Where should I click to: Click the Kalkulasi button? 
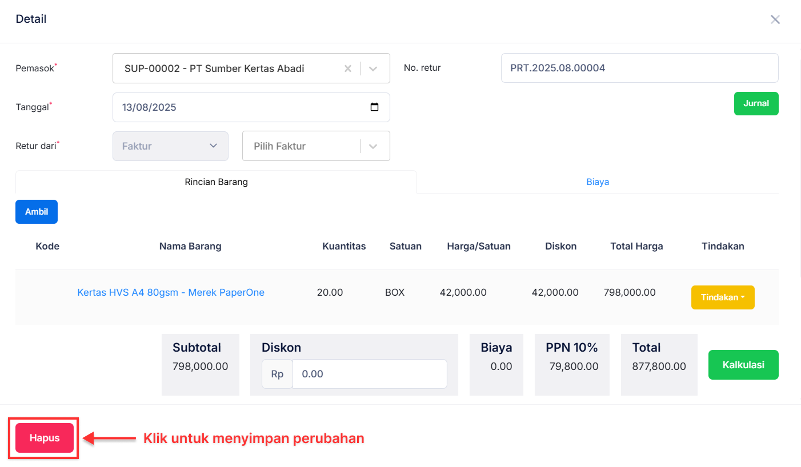(743, 364)
